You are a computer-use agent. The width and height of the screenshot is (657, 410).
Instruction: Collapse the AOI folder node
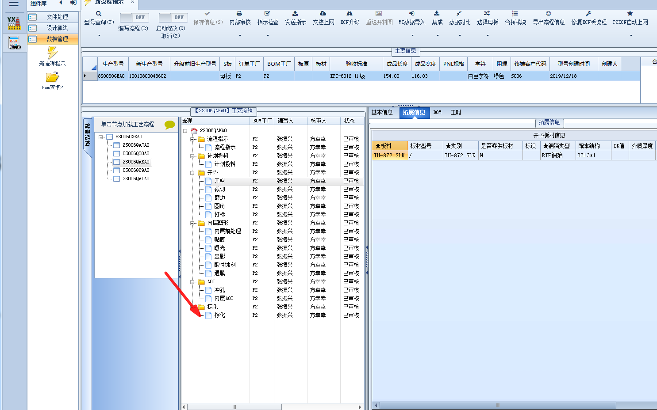pos(193,282)
